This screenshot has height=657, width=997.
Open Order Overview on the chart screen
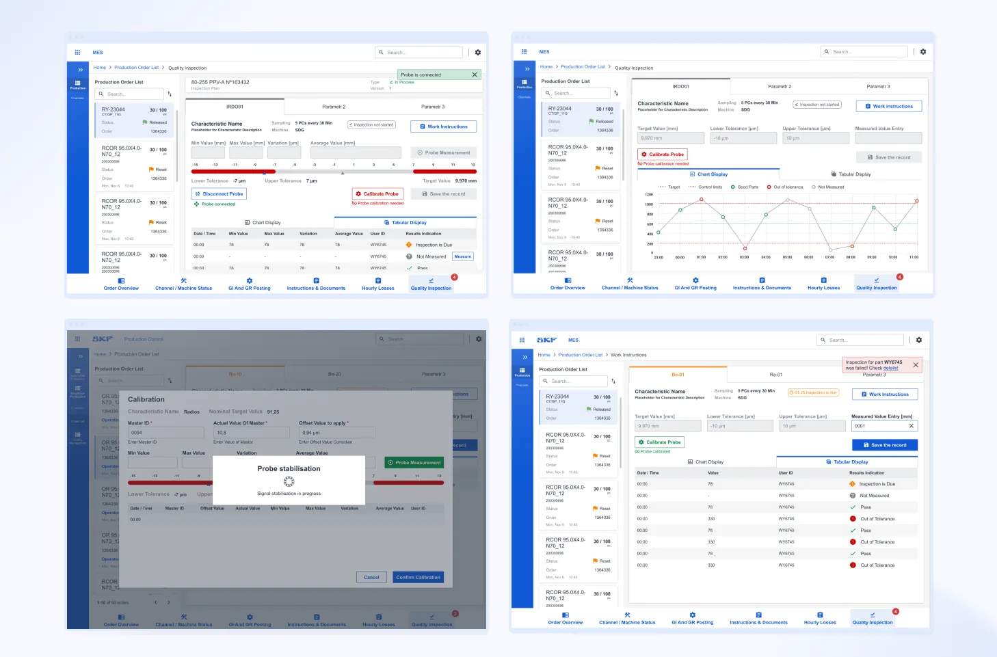pyautogui.click(x=568, y=284)
